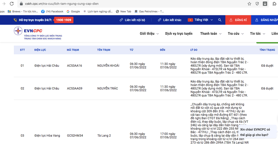
Task: Open the browser downloads icon
Action: click(265, 4)
